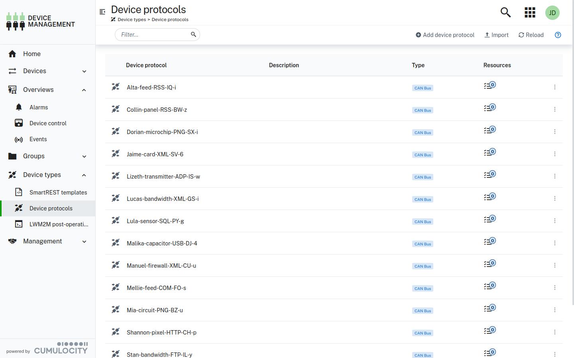The height and width of the screenshot is (358, 574).
Task: Click the resources counter badge for Lula-sensor-SQL-PY-g
Action: [490, 218]
